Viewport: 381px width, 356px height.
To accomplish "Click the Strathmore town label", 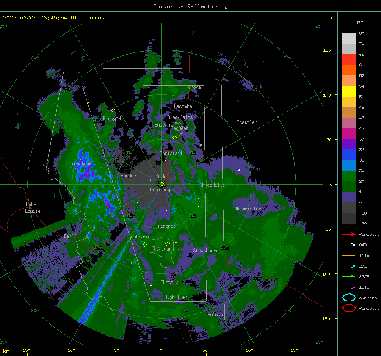I will tap(206, 250).
